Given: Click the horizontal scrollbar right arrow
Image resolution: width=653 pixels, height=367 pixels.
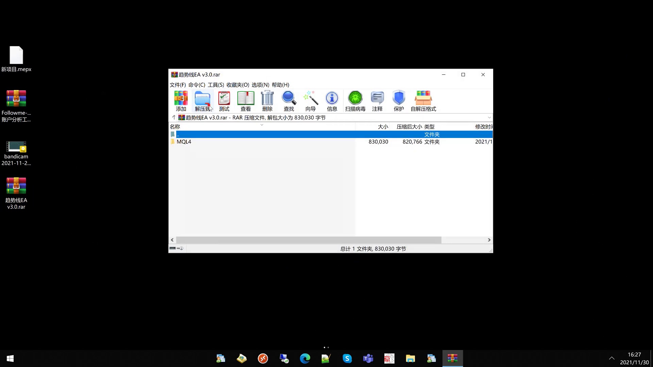Looking at the screenshot, I should click(x=489, y=240).
